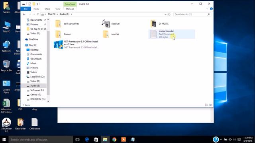
Task: Open the Manage ribbon tab
Action: [70, 9]
